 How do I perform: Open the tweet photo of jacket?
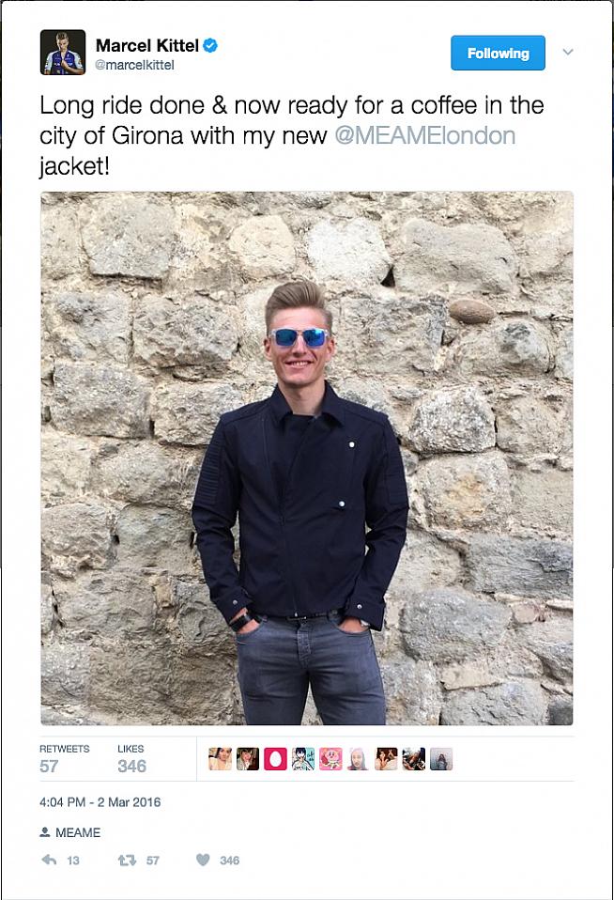click(306, 458)
